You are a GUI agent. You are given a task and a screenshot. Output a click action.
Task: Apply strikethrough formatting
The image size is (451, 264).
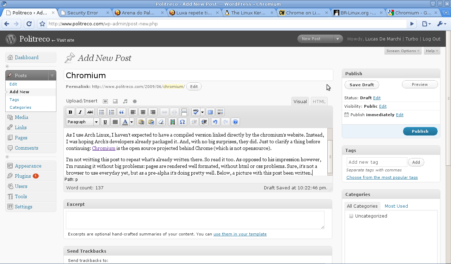[x=90, y=112]
